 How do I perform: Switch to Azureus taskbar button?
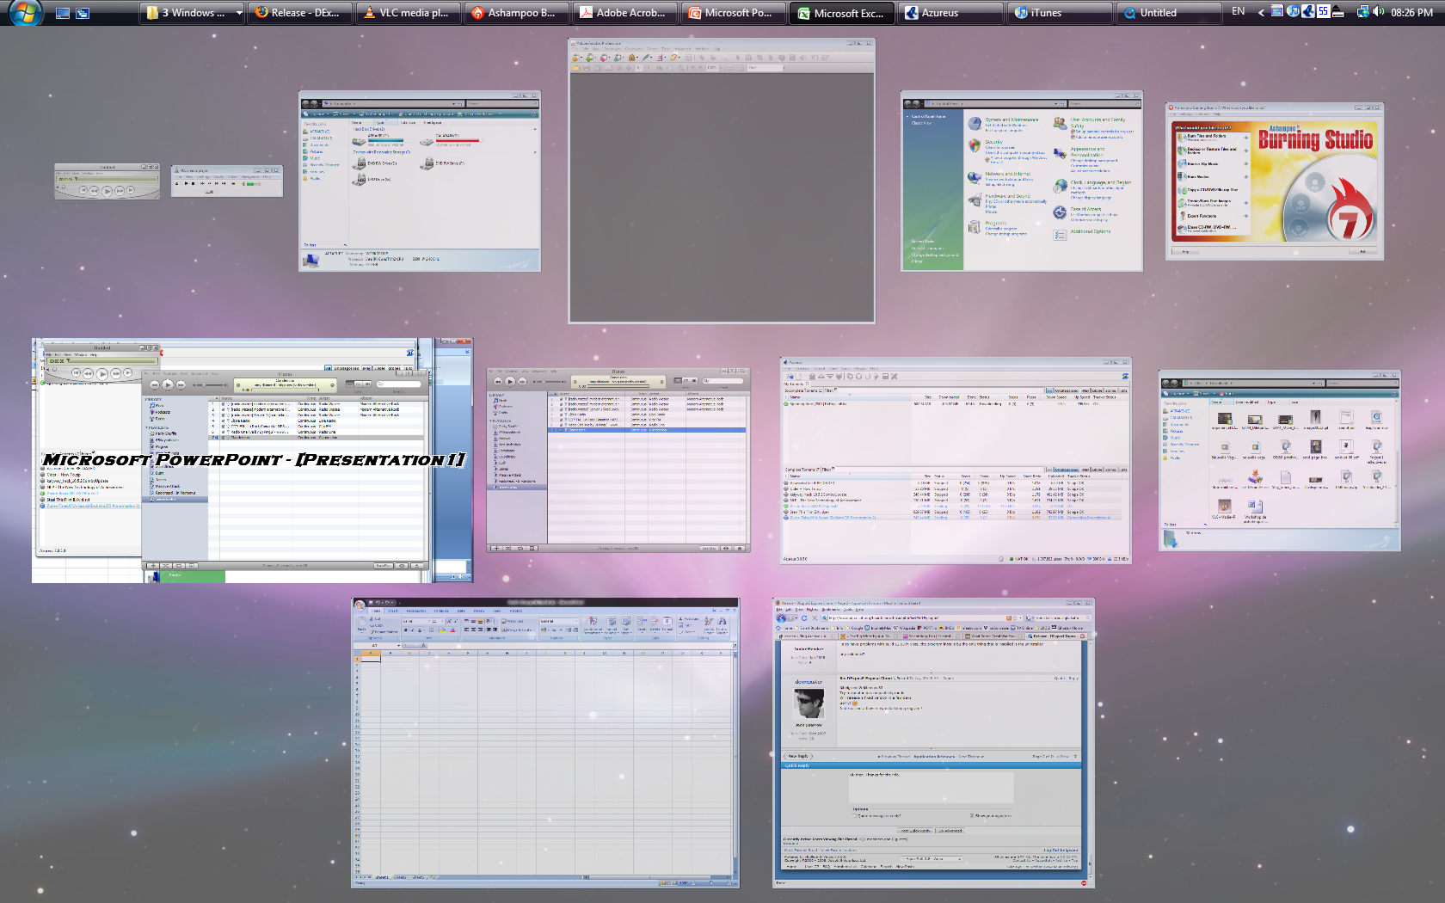[x=950, y=13]
